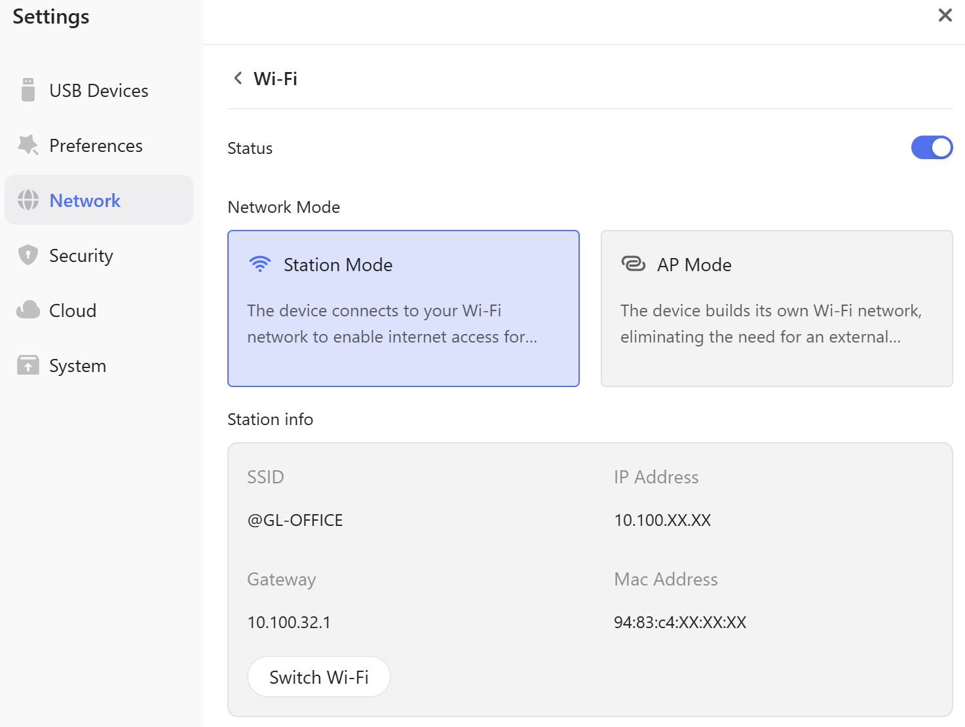Click the Mac Address field label
The width and height of the screenshot is (965, 727).
(x=666, y=579)
